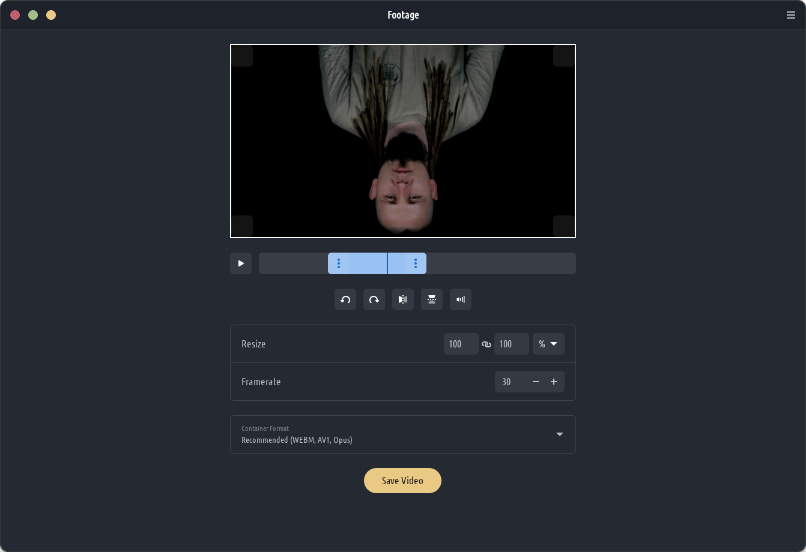Click the bottom-right crop corner handle

click(x=564, y=226)
